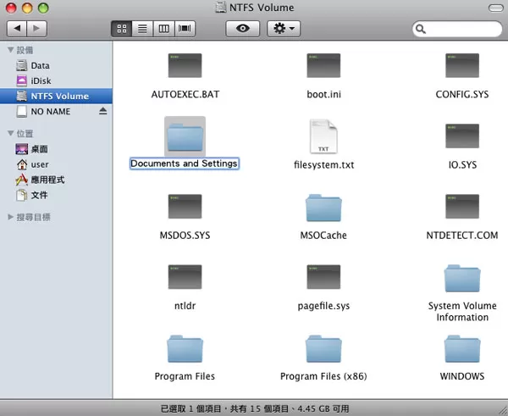Viewport: 508px width, 416px height.
Task: Click the Documents and Settings name field
Action: point(185,164)
